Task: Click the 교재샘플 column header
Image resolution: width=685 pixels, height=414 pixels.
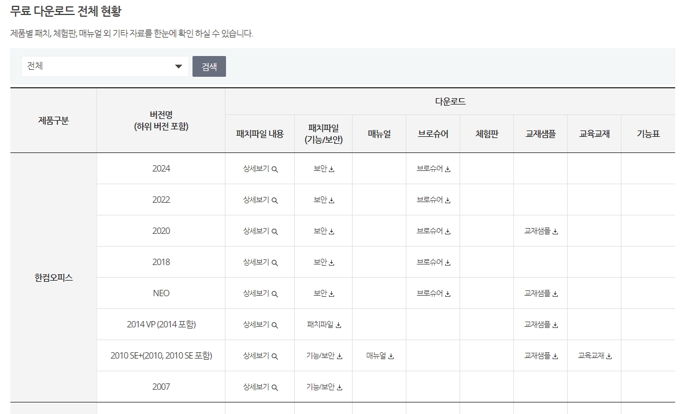Action: click(540, 134)
